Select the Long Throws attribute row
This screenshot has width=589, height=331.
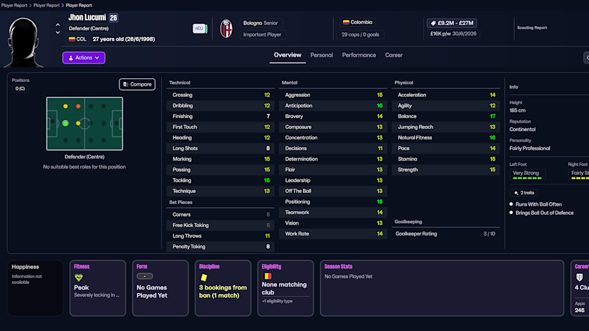click(x=220, y=236)
